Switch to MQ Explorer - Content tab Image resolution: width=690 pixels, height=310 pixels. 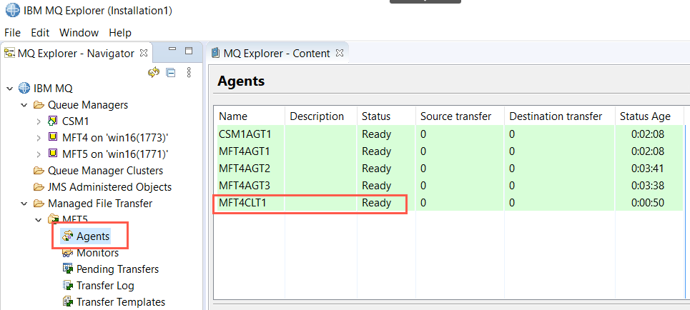point(277,53)
